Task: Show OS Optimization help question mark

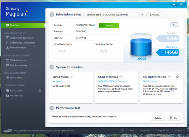Action: (x=169, y=77)
